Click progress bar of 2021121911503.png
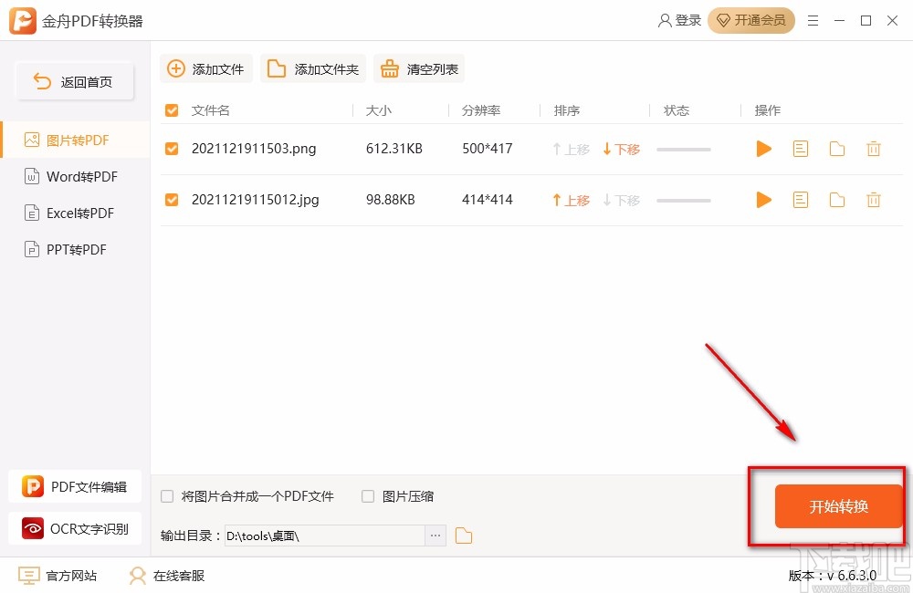Image resolution: width=913 pixels, height=593 pixels. (684, 150)
